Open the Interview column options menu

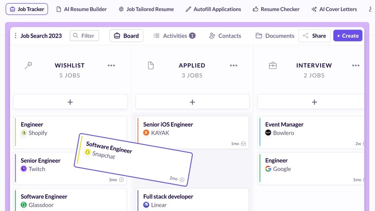(356, 66)
